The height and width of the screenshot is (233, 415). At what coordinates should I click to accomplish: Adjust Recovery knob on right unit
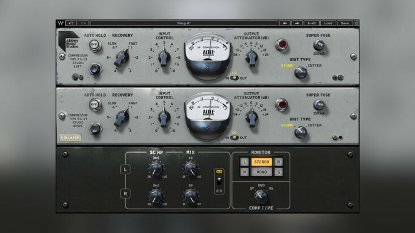(x=122, y=117)
